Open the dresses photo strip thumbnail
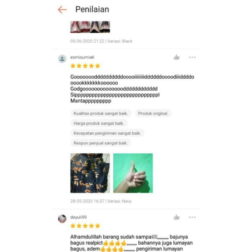Screen dimensions: 252x252 [x=90, y=27]
